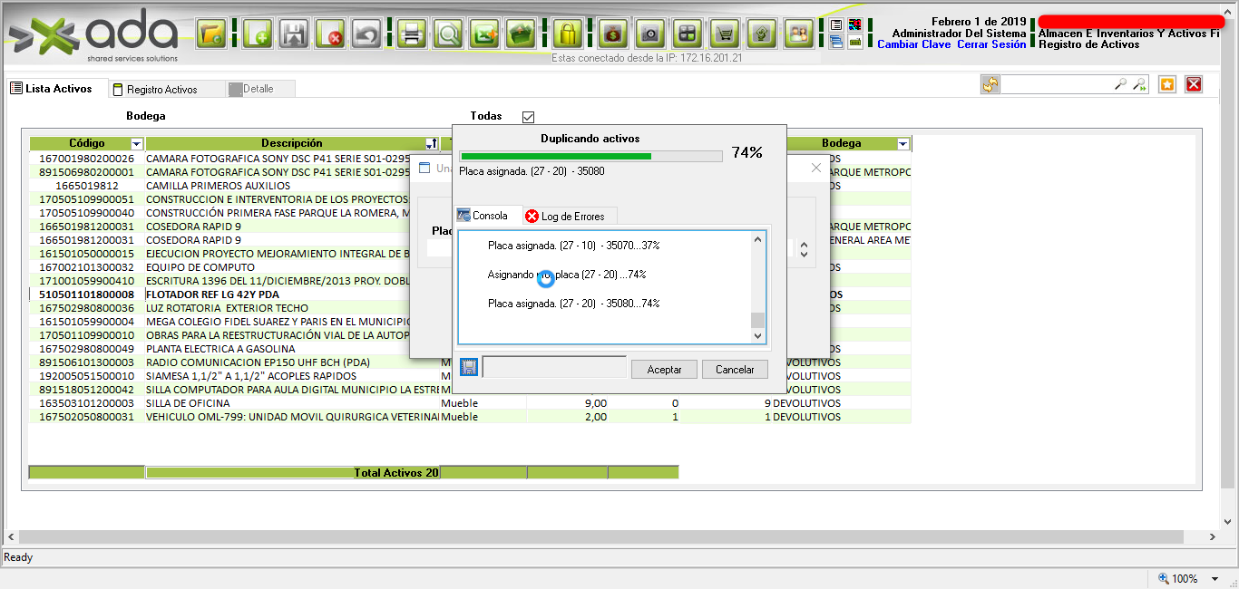
Task: Click the money bag toolbar icon
Action: tap(614, 34)
